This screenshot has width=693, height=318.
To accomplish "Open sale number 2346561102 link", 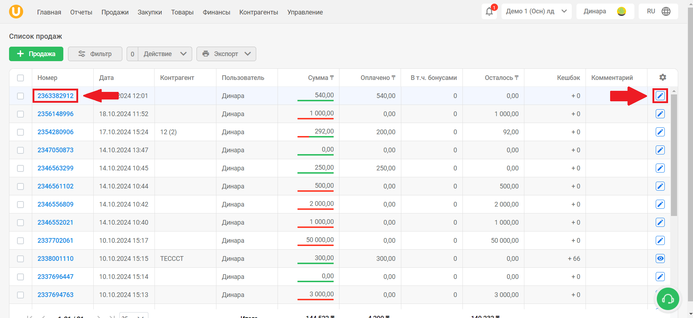I will click(x=55, y=186).
